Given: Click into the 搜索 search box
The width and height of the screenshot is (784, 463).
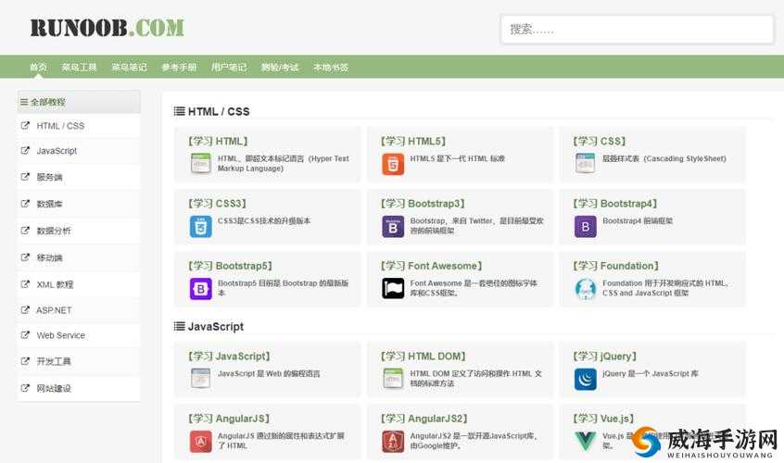Looking at the screenshot, I should [638, 30].
